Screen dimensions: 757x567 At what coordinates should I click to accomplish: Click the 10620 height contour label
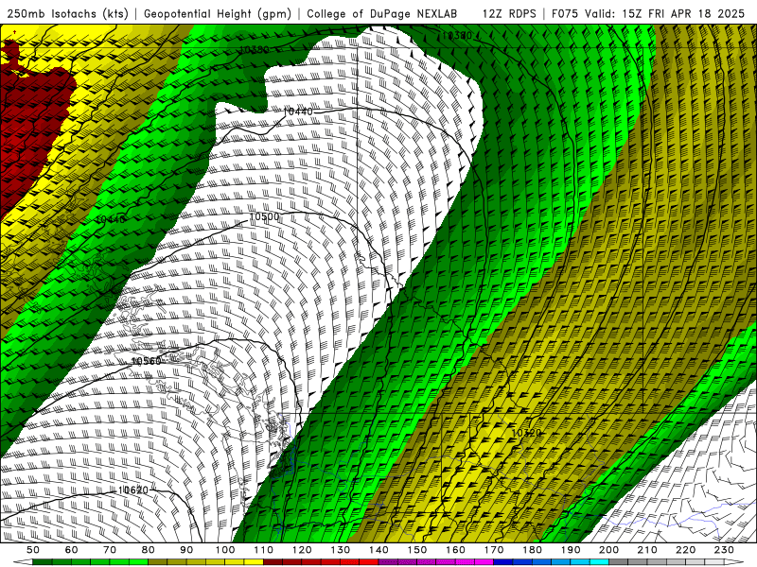click(x=133, y=490)
